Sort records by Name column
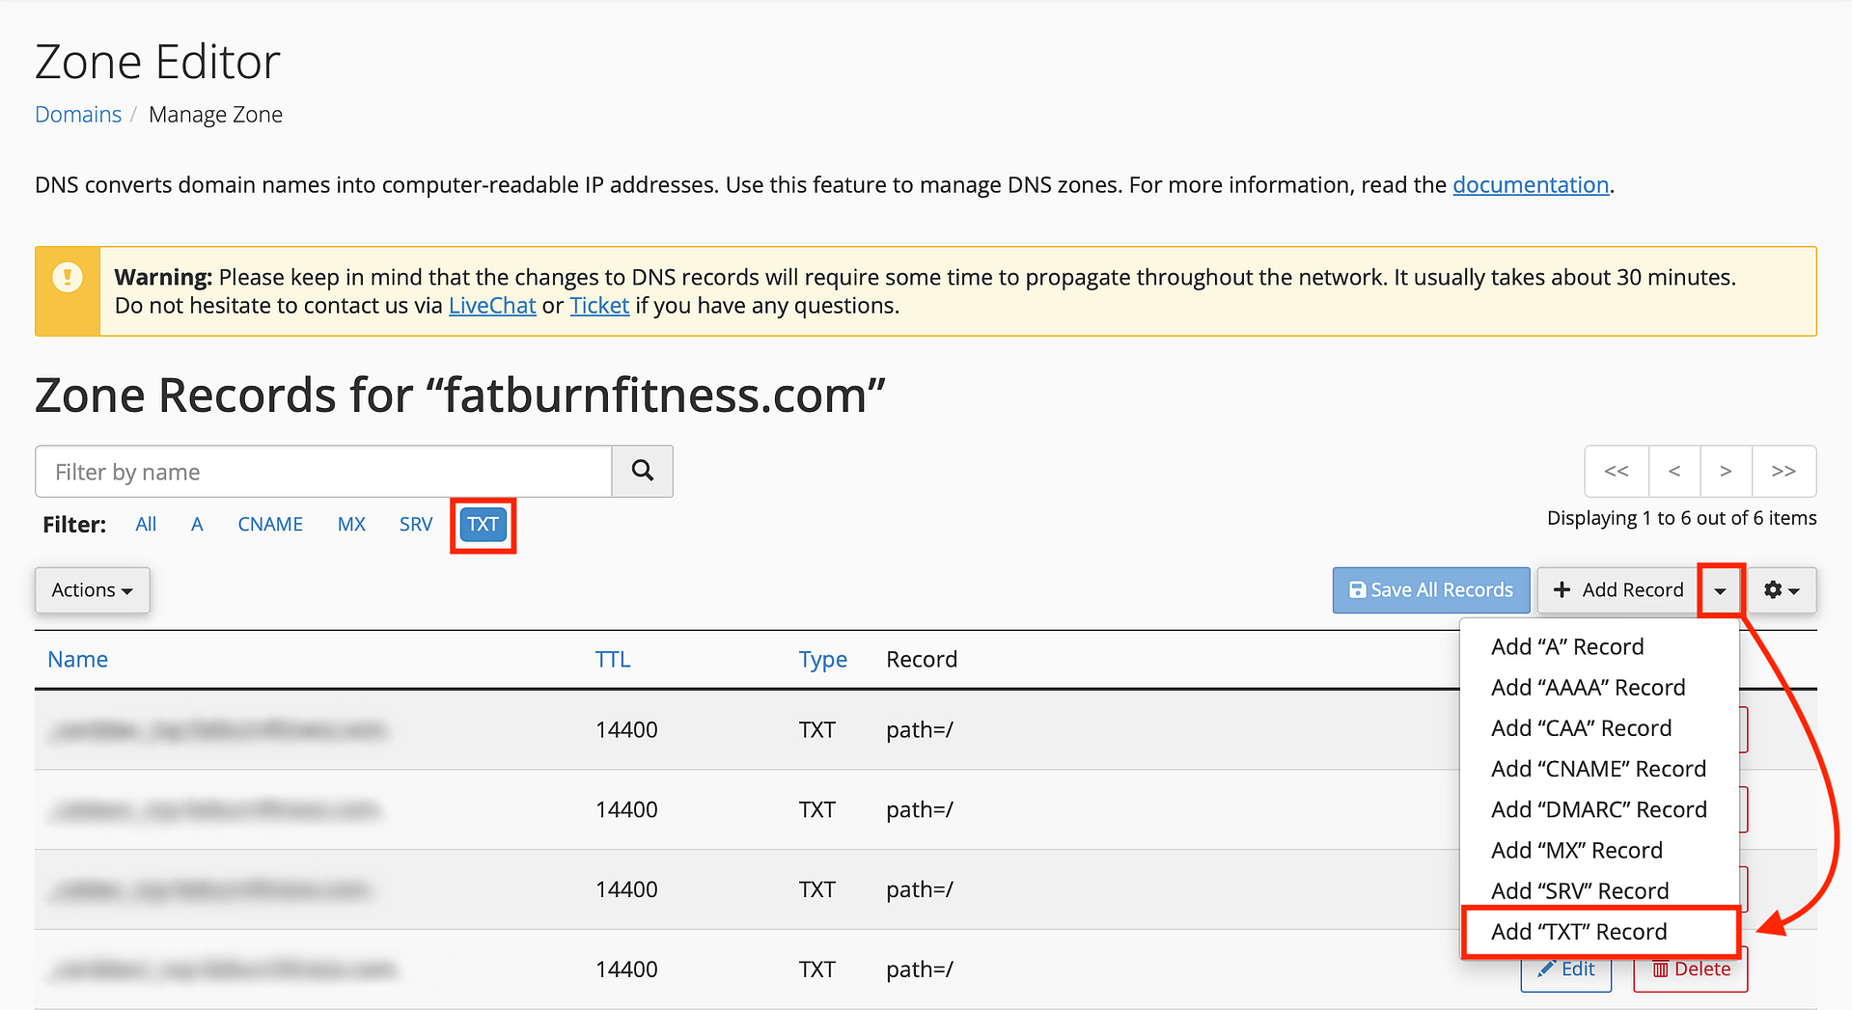Viewport: 1852px width, 1010px height. pyautogui.click(x=77, y=659)
